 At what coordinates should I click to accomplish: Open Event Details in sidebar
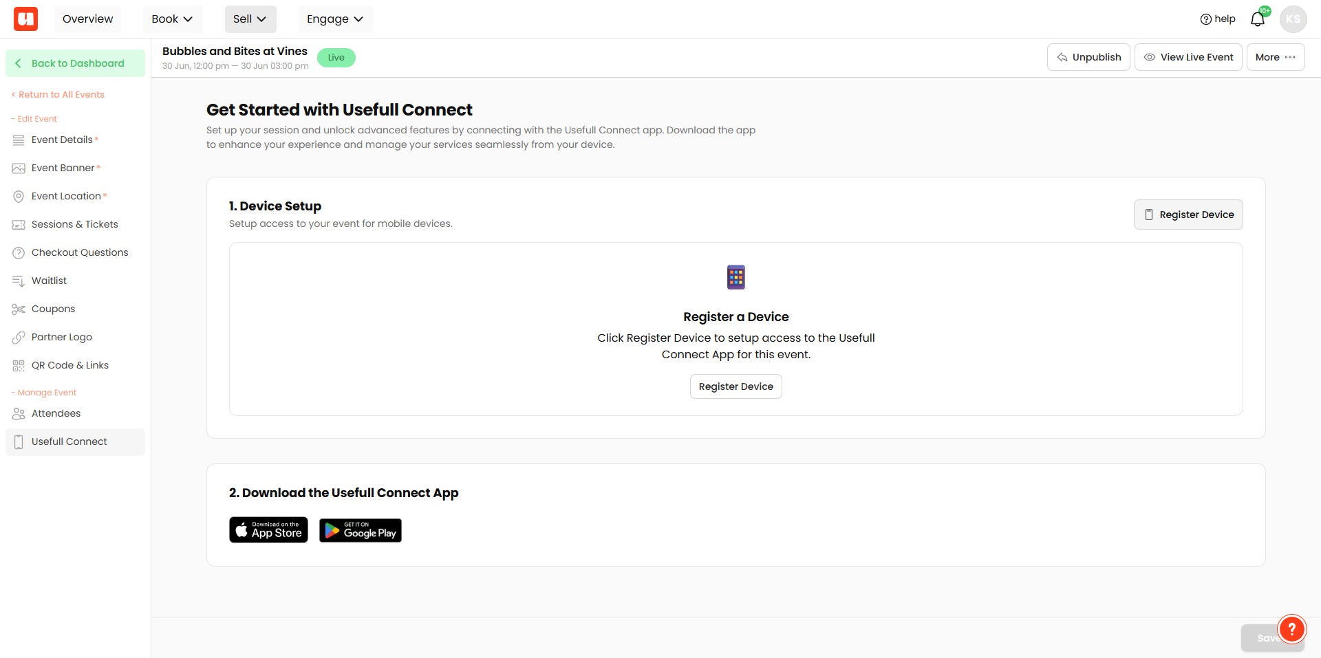(76, 140)
